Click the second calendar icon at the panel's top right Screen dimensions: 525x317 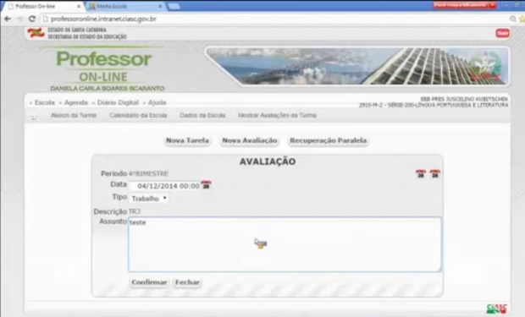click(434, 173)
